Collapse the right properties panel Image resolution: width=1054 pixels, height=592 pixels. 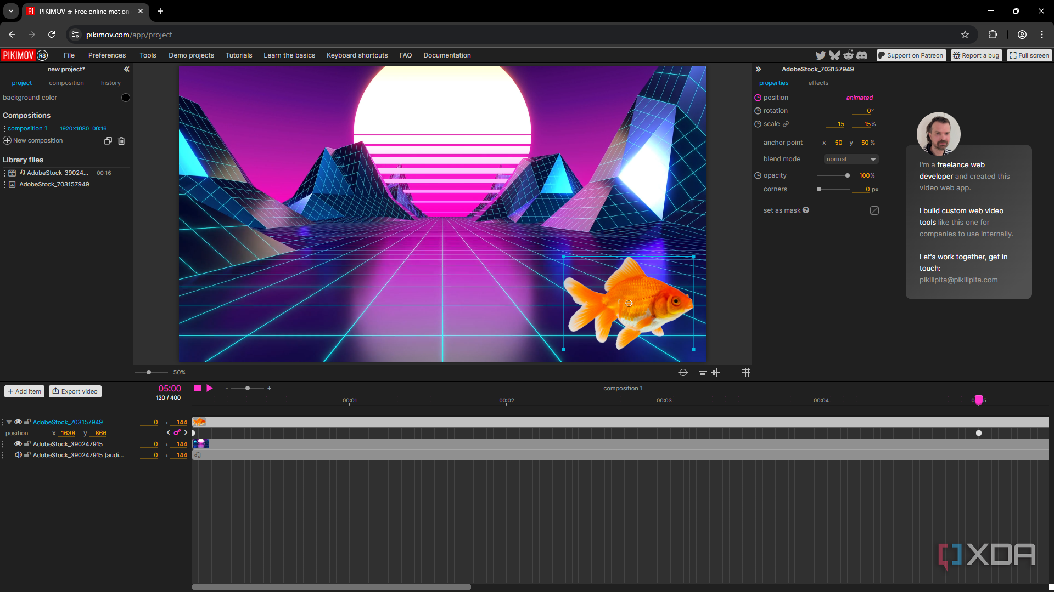click(758, 69)
